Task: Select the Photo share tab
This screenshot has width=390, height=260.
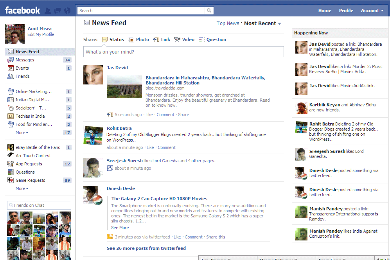Action: (x=138, y=39)
